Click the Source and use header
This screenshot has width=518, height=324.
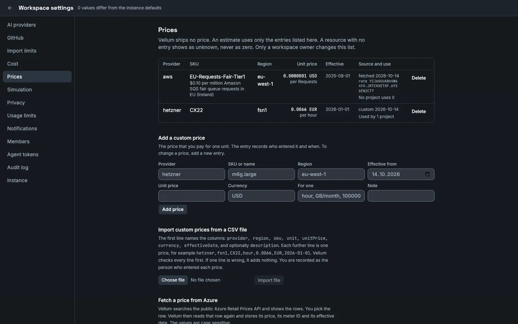pos(374,64)
